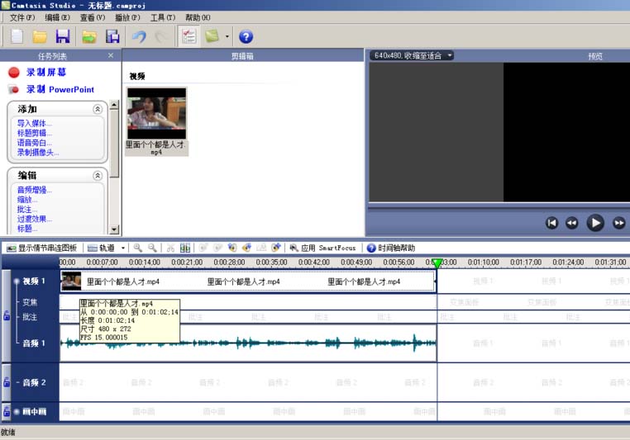
Task: Click the save project floppy disk icon
Action: pos(62,36)
